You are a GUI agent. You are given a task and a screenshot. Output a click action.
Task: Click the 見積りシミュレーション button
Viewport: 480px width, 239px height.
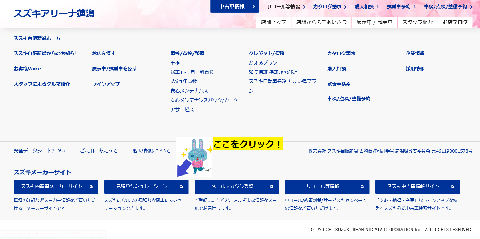(146, 186)
